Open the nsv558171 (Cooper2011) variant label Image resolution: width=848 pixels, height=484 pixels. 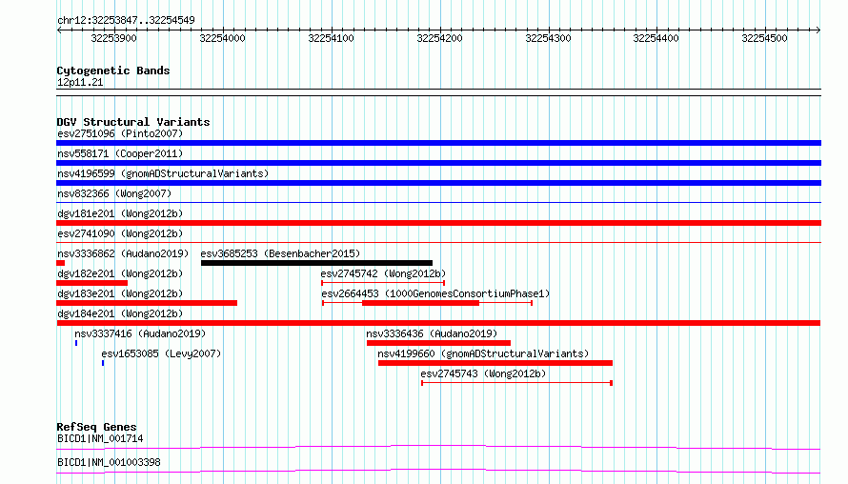120,153
